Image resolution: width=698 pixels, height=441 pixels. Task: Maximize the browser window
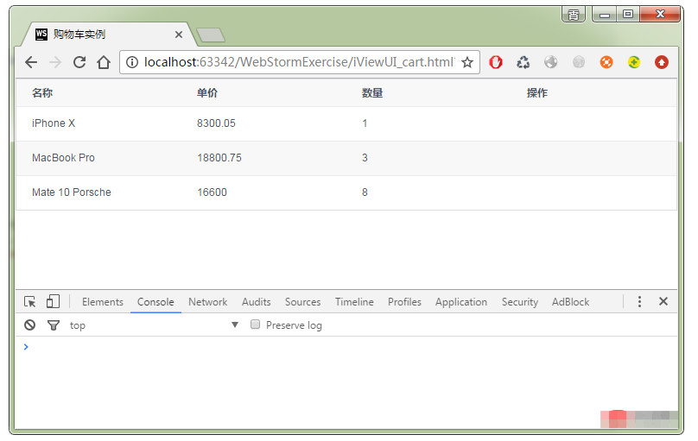(x=628, y=15)
